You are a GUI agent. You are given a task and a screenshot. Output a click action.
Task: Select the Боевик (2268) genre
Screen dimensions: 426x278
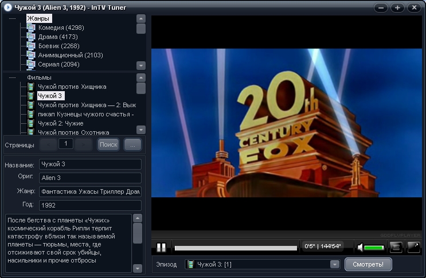58,46
